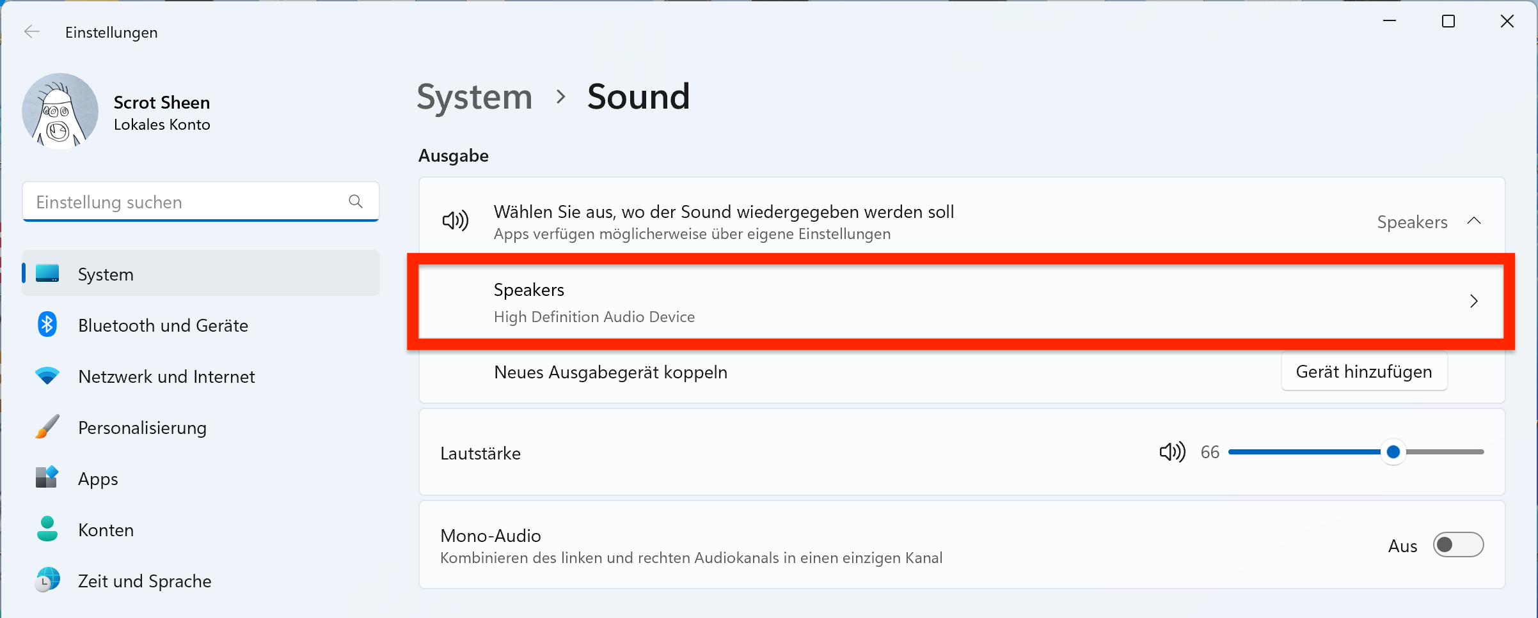Mute via Lautstärke speaker icon

tap(1172, 452)
